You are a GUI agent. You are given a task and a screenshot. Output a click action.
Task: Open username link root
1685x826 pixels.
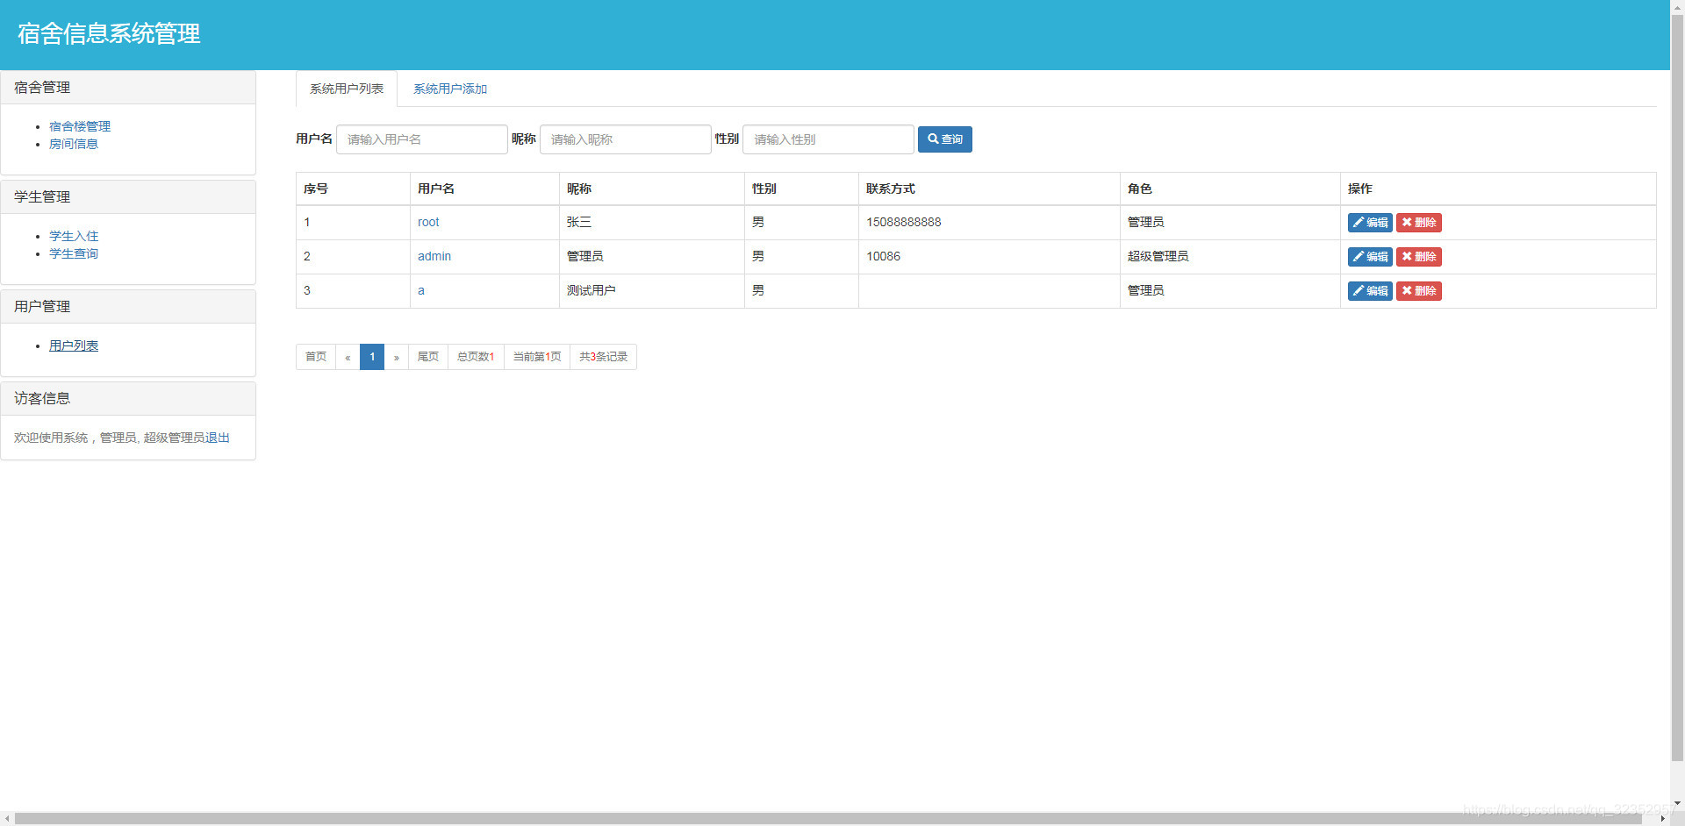point(428,222)
